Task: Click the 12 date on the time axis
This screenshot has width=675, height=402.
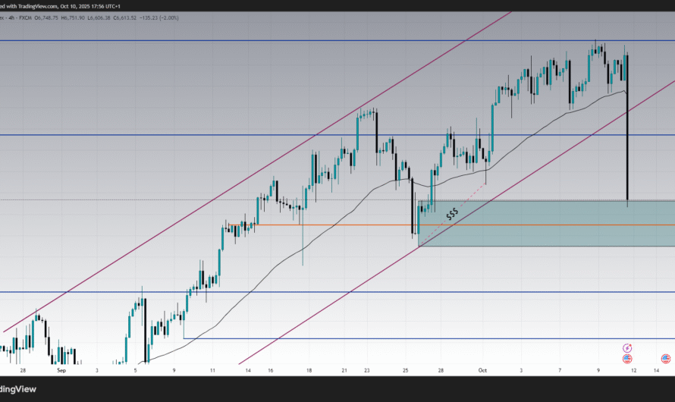Action: (x=634, y=370)
